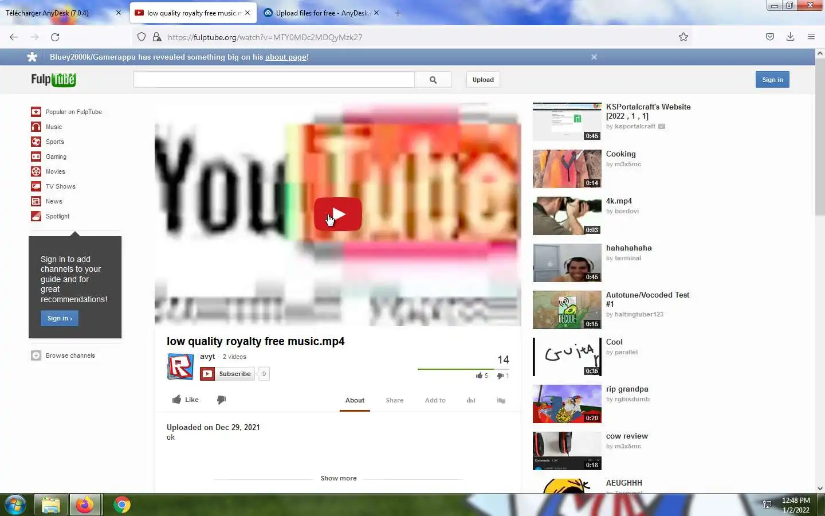Click the taskbar clock showing 12:48 PM
This screenshot has height=516, width=825.
tap(796, 505)
